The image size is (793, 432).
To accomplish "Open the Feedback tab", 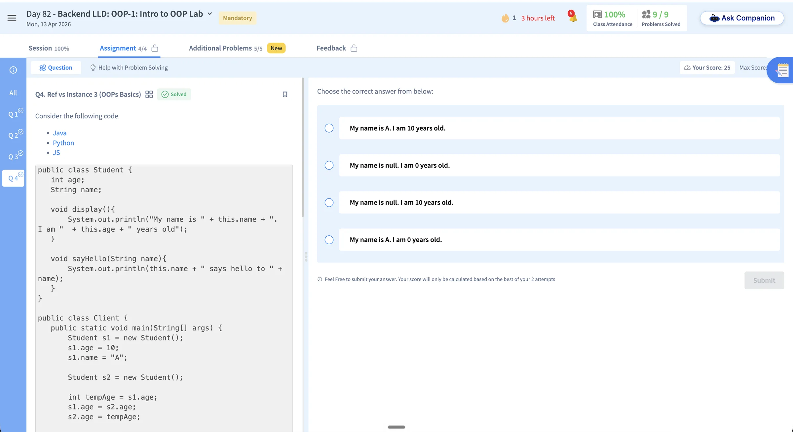I will (x=331, y=48).
